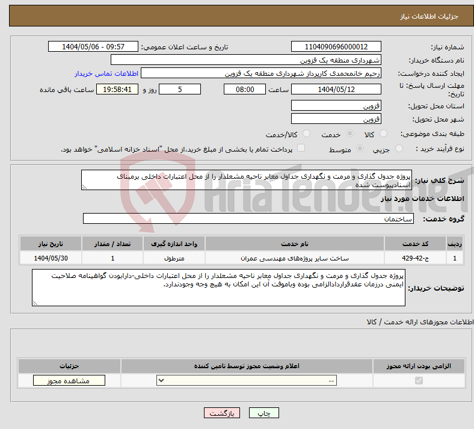
Task: Click the service group field ساختمان
Action: (x=248, y=218)
